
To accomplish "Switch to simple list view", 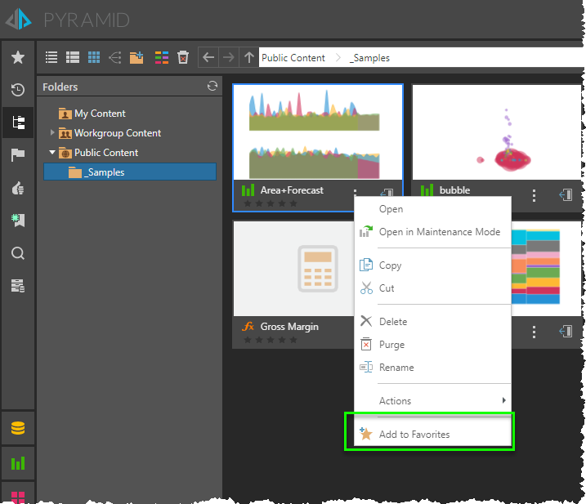I will pos(51,57).
